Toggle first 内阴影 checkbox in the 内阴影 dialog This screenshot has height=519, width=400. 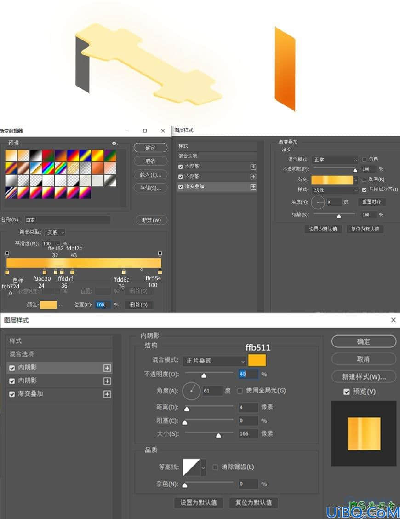[x=12, y=368]
